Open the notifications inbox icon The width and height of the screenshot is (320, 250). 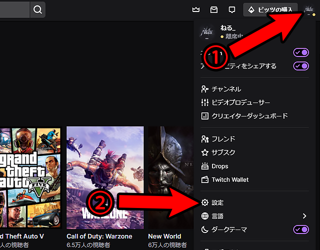(214, 9)
